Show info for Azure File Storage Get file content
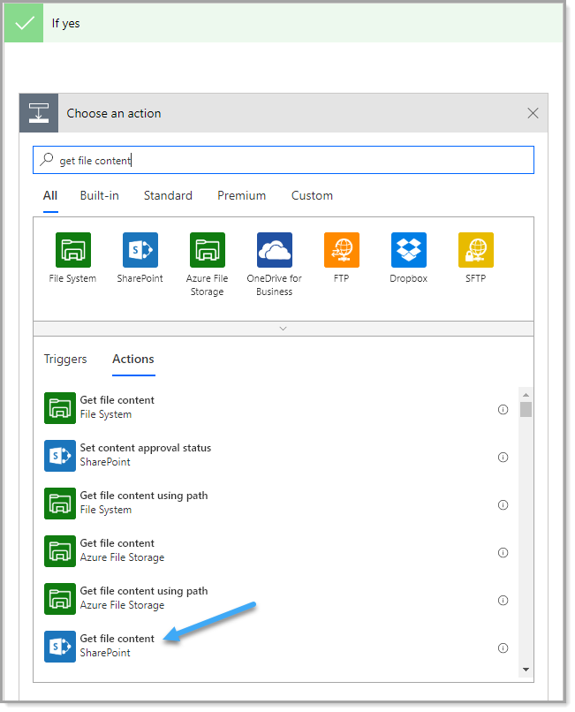The image size is (575, 712). [503, 553]
